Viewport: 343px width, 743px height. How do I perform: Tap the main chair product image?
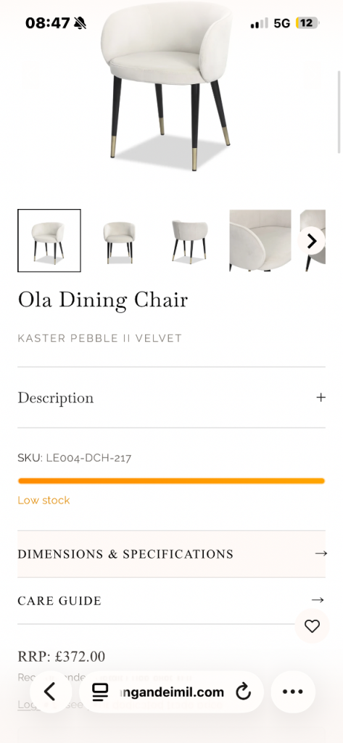click(x=166, y=86)
